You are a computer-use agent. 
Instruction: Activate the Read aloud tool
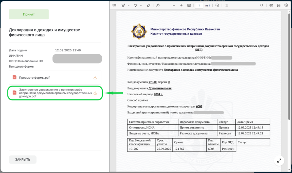(x=158, y=5)
